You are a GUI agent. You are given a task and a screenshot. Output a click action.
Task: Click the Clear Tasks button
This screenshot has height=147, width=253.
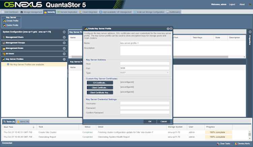pos(223,144)
